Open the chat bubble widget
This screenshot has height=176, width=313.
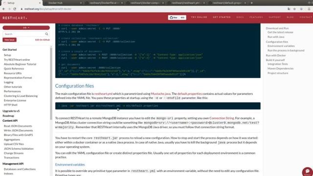click(x=308, y=172)
